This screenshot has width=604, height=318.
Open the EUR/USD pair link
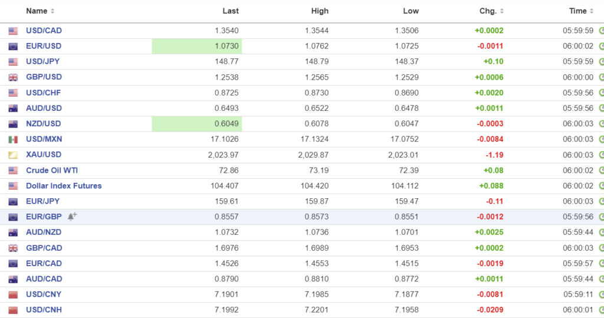(44, 46)
